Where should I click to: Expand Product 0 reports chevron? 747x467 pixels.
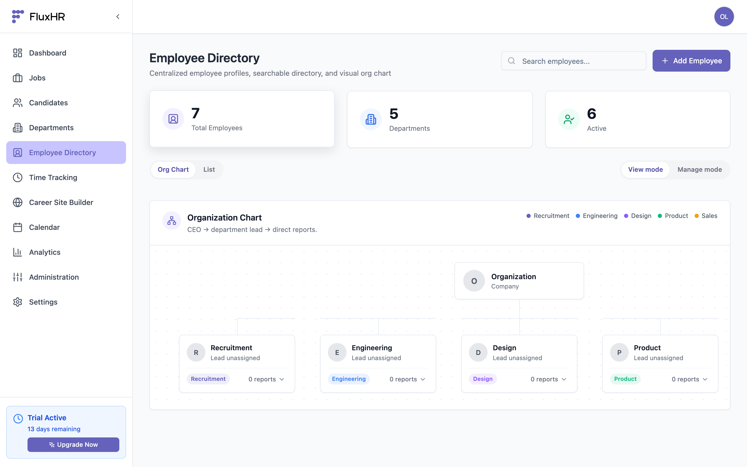pos(705,379)
